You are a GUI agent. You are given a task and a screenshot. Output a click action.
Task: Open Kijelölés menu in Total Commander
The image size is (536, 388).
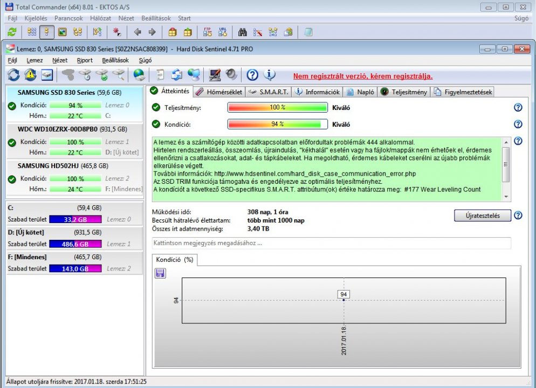coord(36,18)
